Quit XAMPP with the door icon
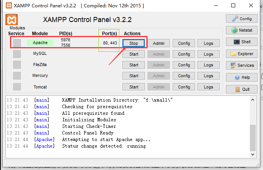263x170 pixels. pyautogui.click(x=241, y=89)
